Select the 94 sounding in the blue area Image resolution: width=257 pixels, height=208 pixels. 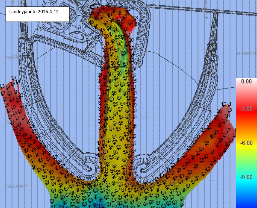pyautogui.click(x=101, y=199)
